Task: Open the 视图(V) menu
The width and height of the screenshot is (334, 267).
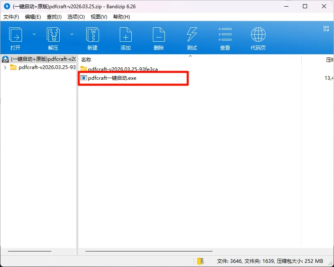Action: 99,17
